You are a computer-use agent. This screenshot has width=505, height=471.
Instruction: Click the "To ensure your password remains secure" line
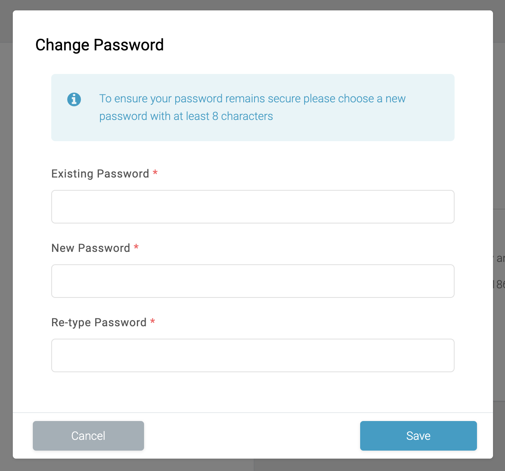pyautogui.click(x=252, y=98)
